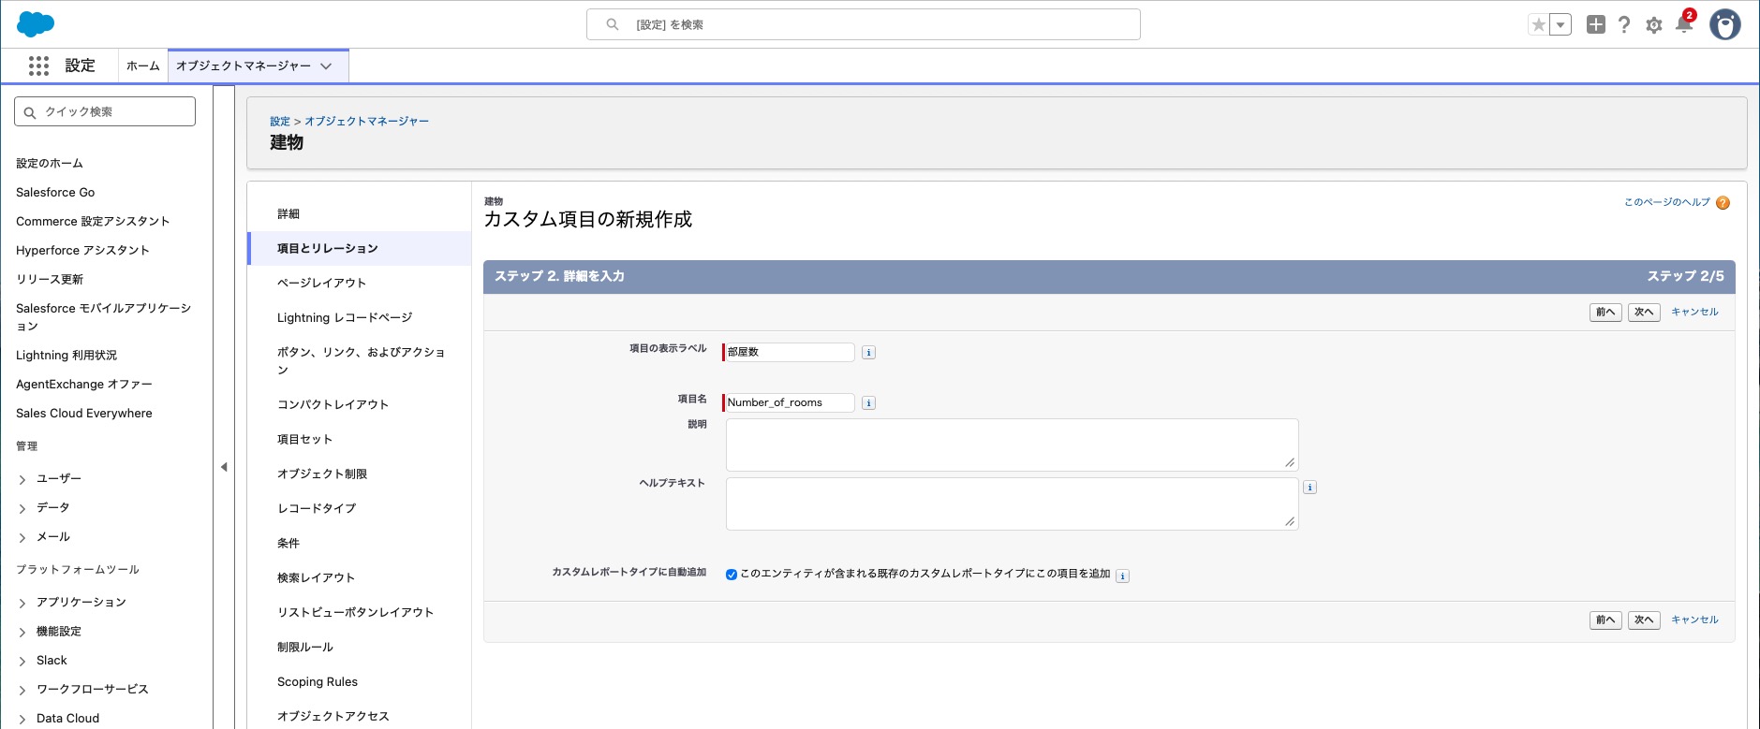The height and width of the screenshot is (729, 1760).
Task: Click the info icon beside 項目の表示ラベル
Action: click(x=868, y=353)
